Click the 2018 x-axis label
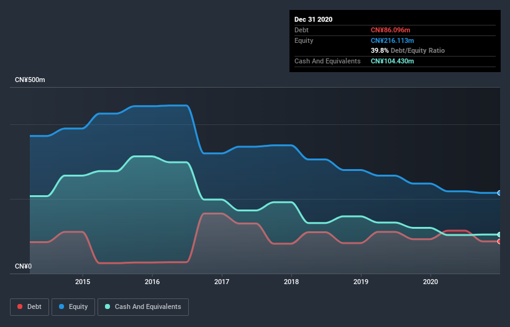The image size is (510, 327). 291,282
